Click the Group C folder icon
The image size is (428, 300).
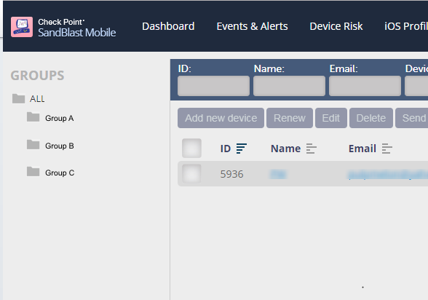[33, 172]
